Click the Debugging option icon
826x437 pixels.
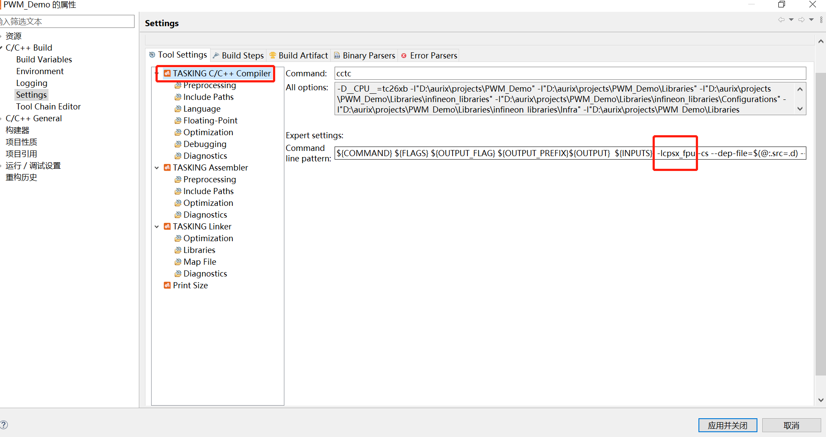[x=178, y=144]
